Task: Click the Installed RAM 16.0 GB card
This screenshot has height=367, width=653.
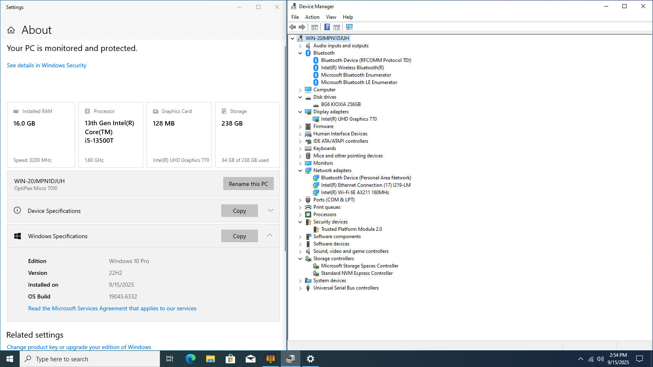Action: click(x=41, y=135)
